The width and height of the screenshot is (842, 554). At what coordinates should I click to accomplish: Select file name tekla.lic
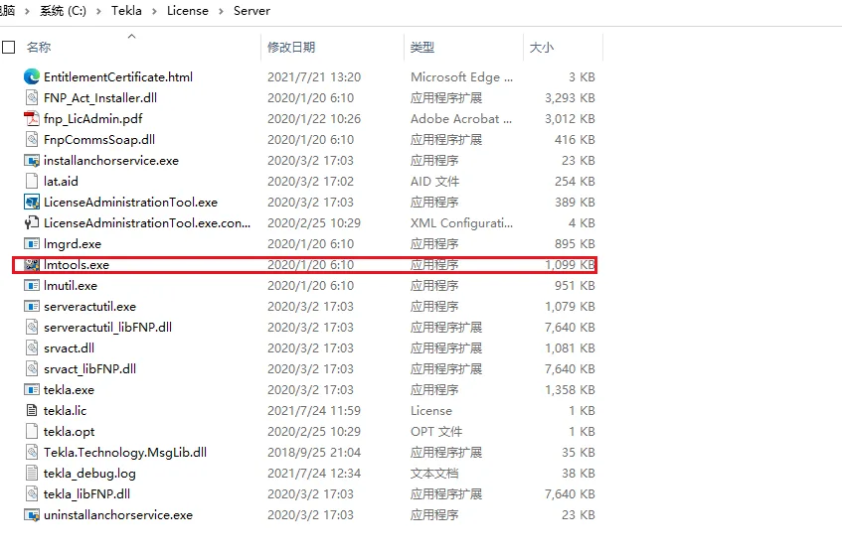[65, 411]
